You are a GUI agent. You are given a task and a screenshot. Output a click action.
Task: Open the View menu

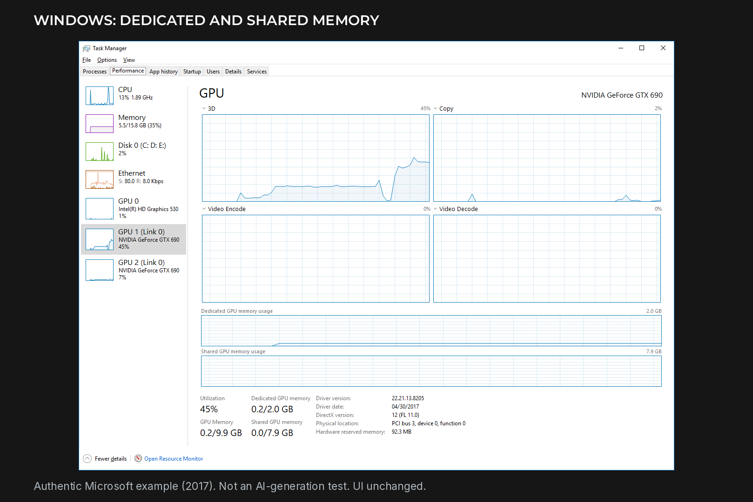click(129, 60)
